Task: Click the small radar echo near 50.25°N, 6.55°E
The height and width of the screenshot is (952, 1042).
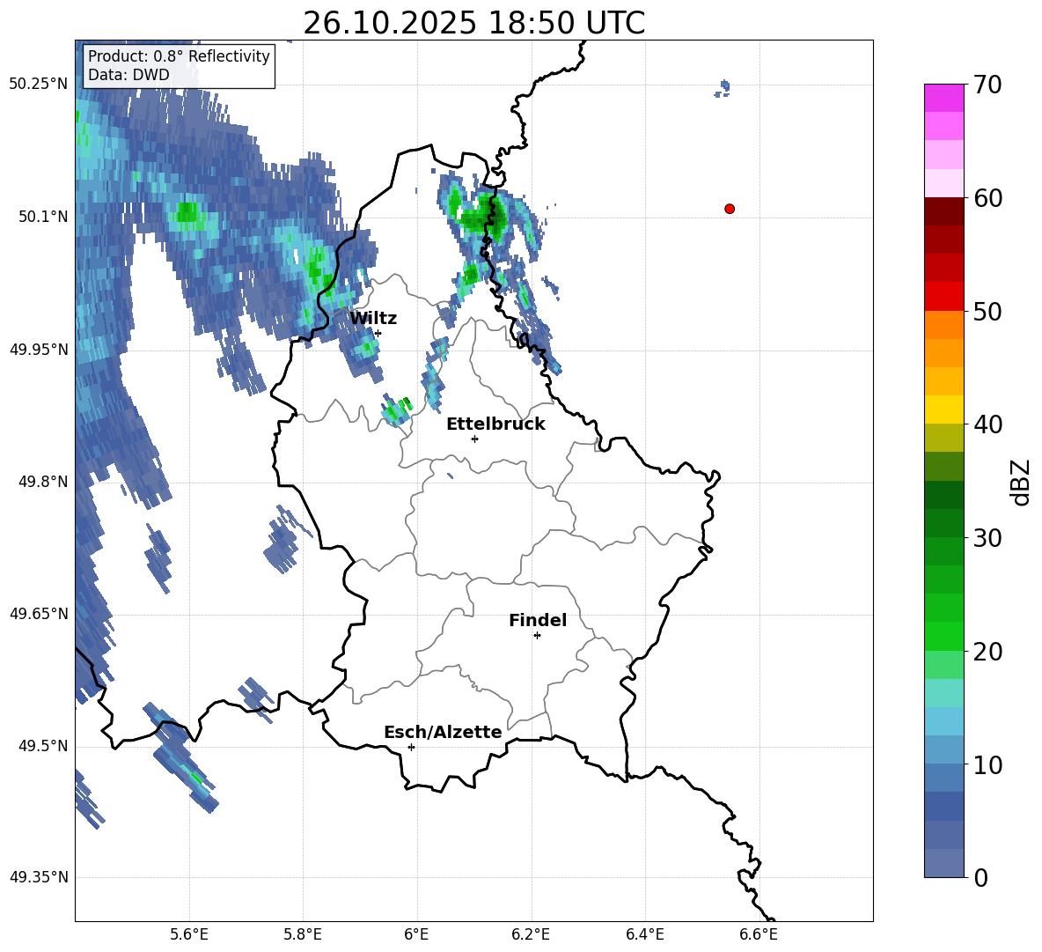Action: [723, 88]
